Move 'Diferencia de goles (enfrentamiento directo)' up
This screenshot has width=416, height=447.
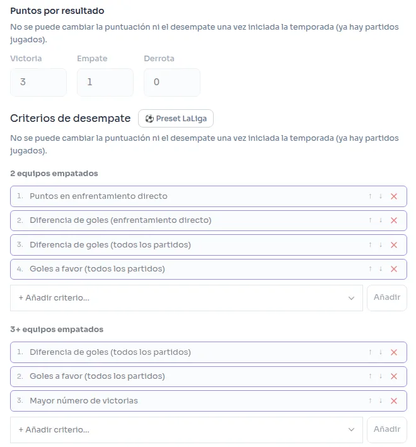coord(370,220)
